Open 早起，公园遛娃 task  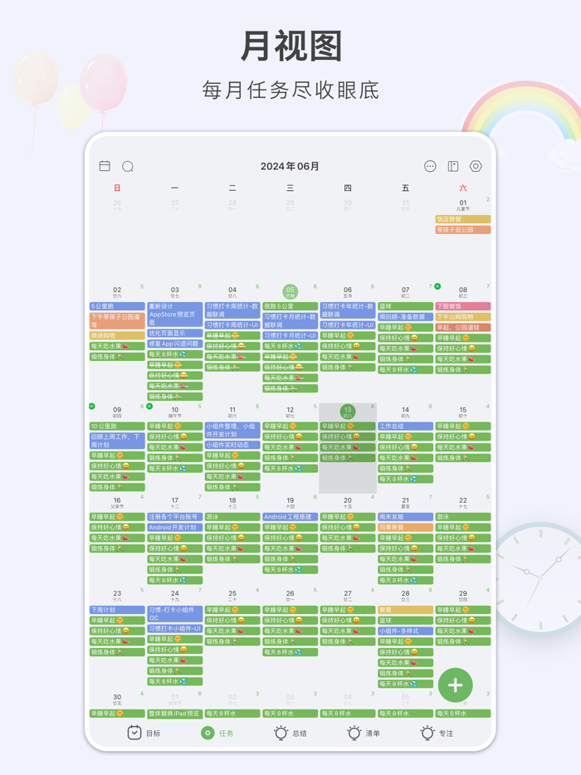(463, 328)
